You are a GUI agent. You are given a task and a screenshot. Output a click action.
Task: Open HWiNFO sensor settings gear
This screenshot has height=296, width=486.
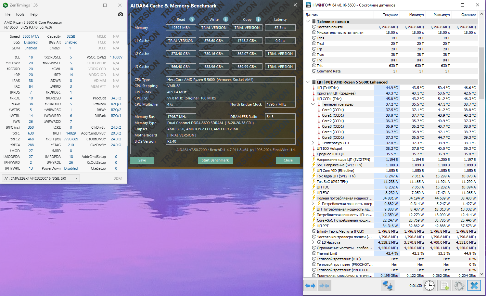pyautogui.click(x=459, y=286)
